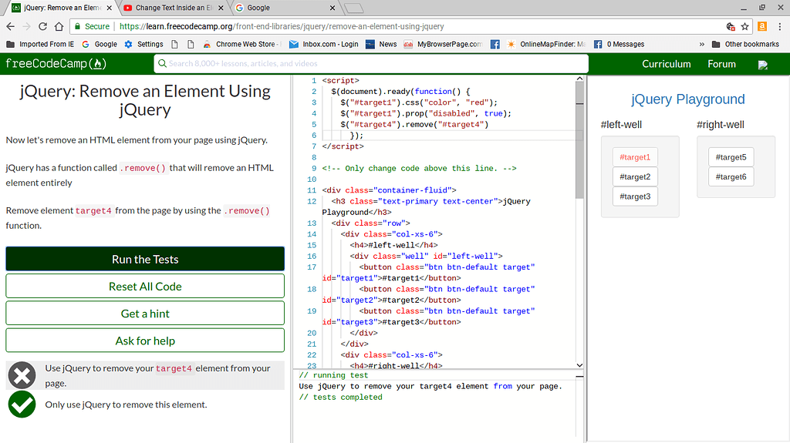
Task: Click the Amazon extension icon
Action: click(x=762, y=26)
